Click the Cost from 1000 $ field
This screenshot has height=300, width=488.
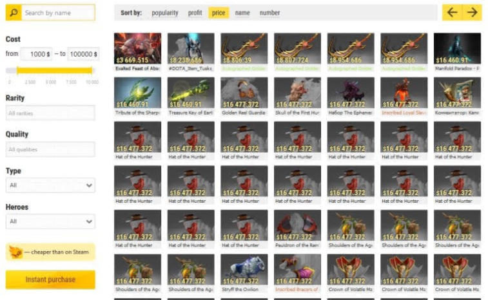pyautogui.click(x=36, y=54)
